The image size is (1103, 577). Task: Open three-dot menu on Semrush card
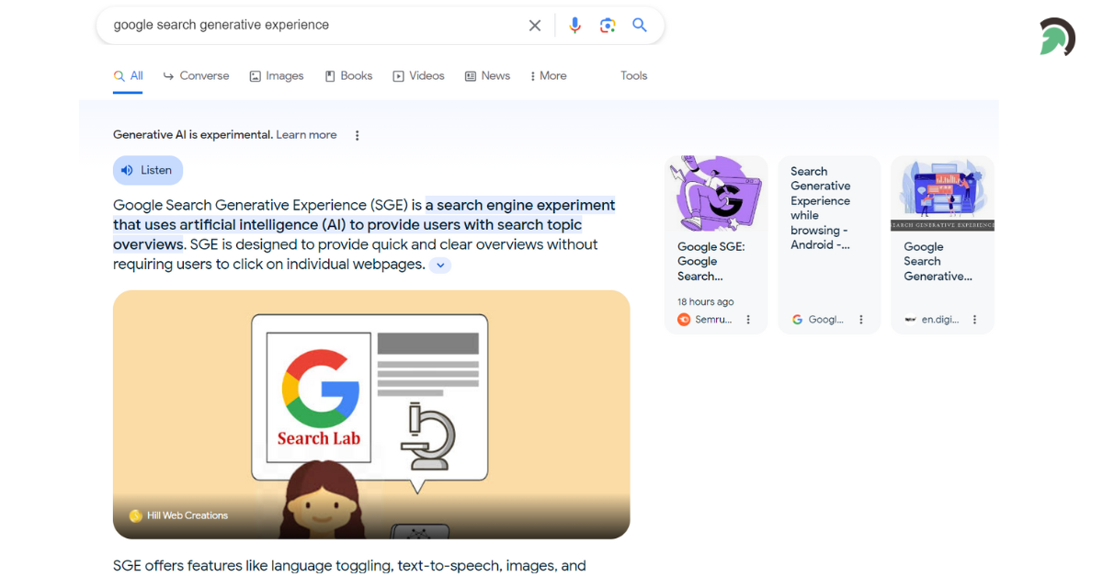click(748, 320)
